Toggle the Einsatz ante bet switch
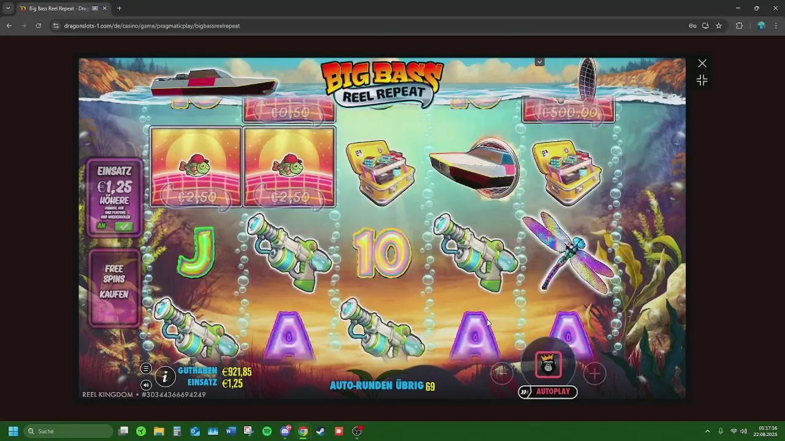The width and height of the screenshot is (785, 441). tap(124, 226)
